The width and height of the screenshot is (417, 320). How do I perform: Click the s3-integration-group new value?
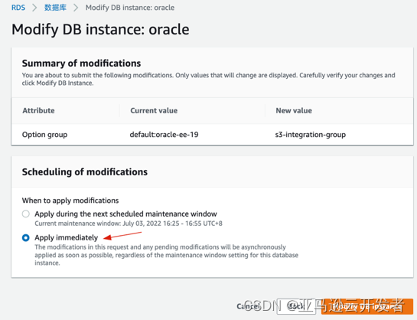pyautogui.click(x=311, y=135)
